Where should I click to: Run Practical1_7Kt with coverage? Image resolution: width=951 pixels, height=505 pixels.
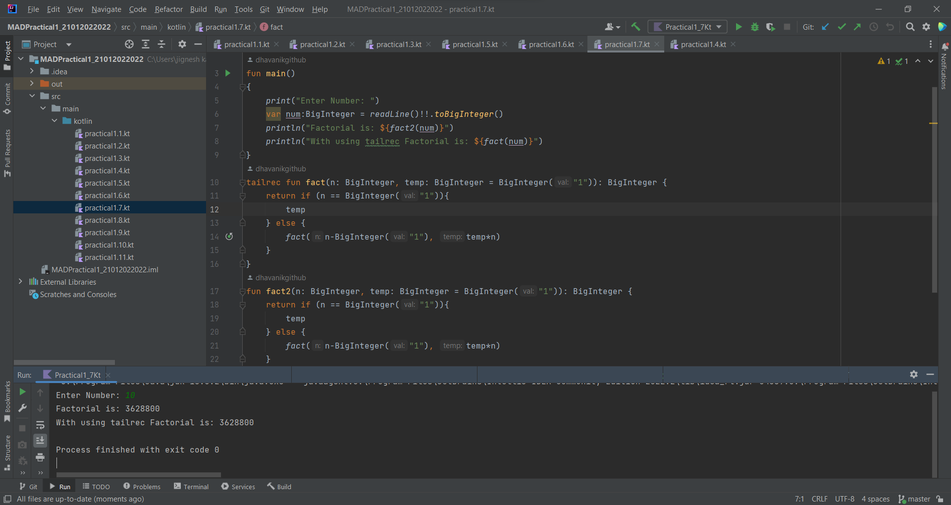coord(771,27)
